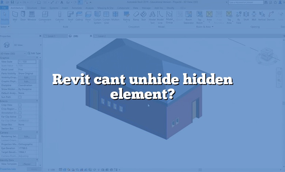Select the Column tool
The image size is (285, 172).
click(60, 16)
